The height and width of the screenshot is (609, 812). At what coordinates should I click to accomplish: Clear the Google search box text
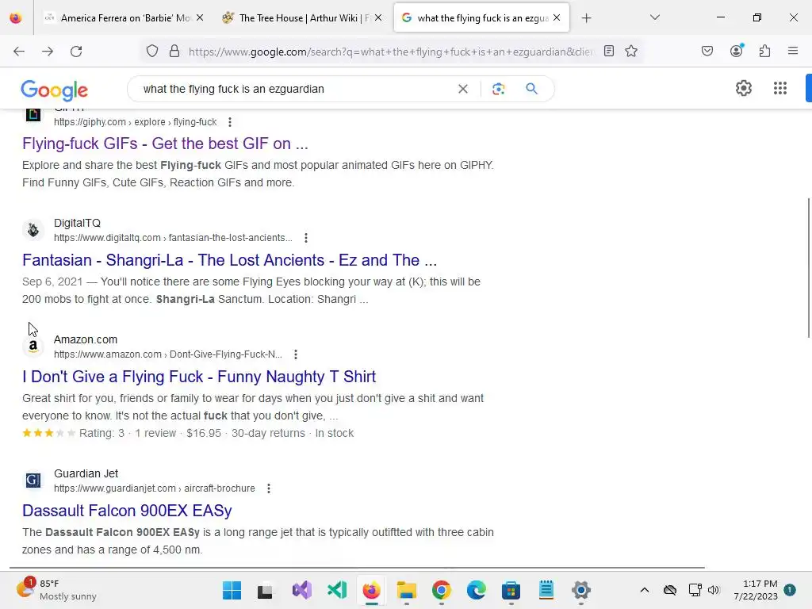click(463, 89)
